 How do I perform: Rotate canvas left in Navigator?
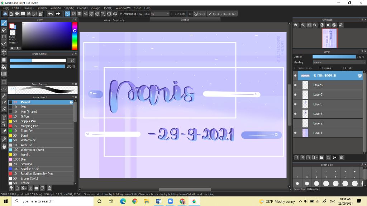(322, 25)
